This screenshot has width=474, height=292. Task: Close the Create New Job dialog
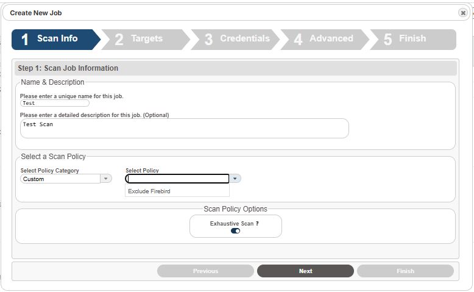pos(462,13)
